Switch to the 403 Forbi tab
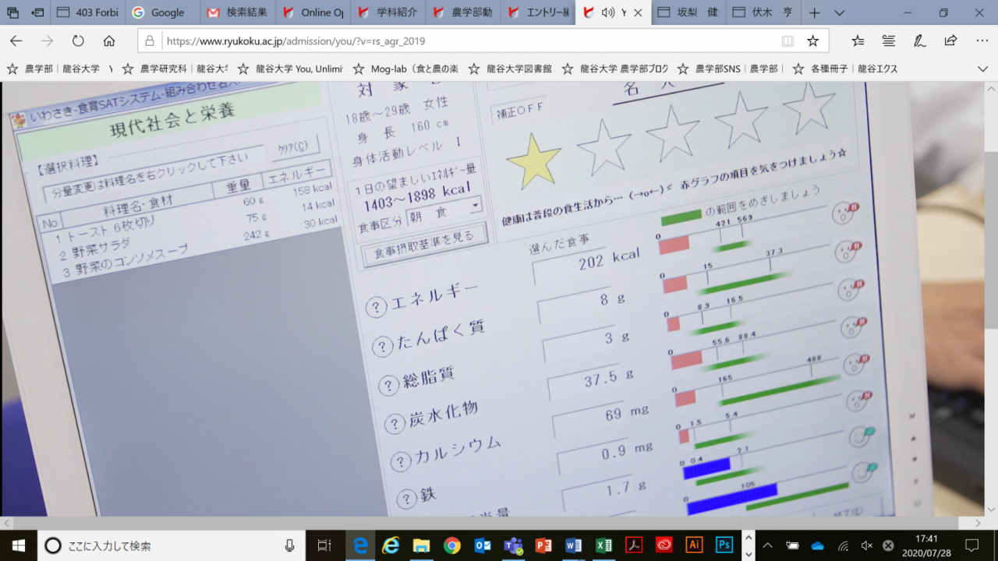Screen dimensions: 998x561 (x=88, y=12)
